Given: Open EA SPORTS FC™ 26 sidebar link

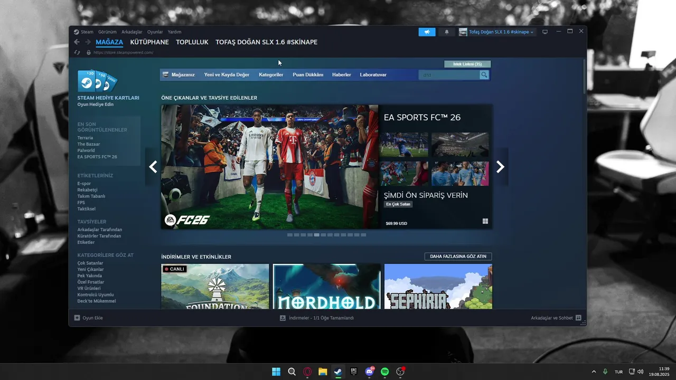Looking at the screenshot, I should [97, 157].
